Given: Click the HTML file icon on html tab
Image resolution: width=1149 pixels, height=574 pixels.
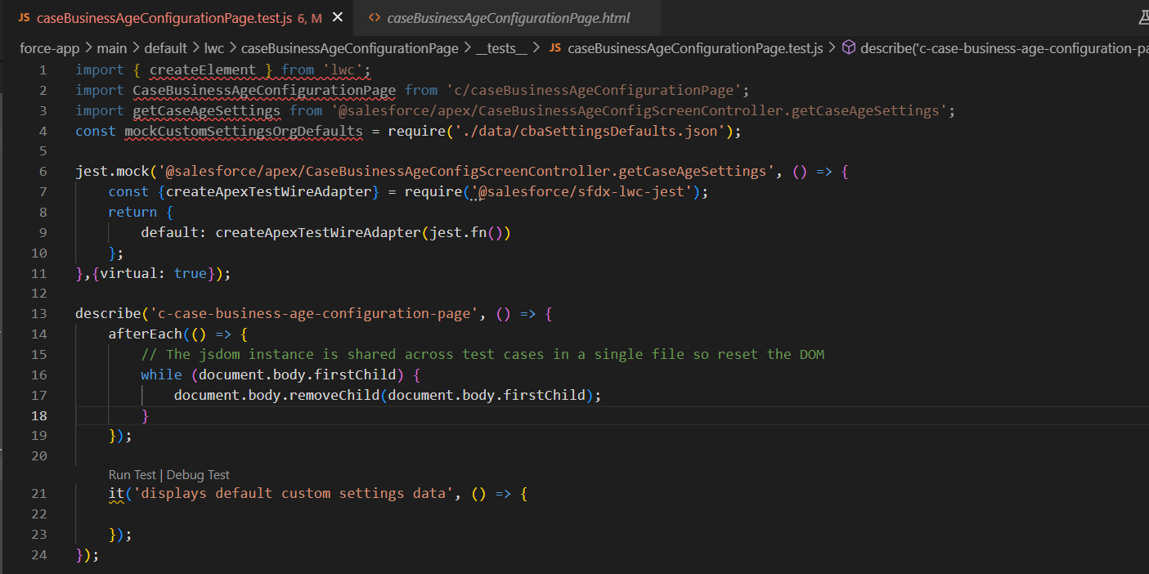Looking at the screenshot, I should tap(375, 17).
